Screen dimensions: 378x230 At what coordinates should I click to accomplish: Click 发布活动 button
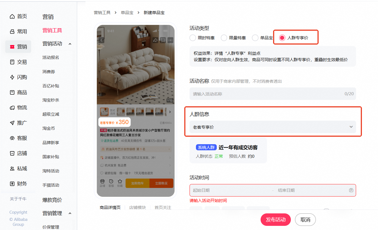click(x=276, y=220)
